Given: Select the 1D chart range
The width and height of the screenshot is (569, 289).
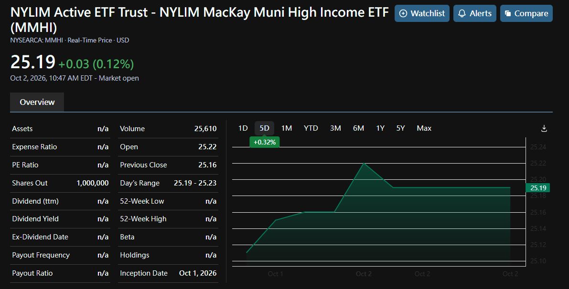Looking at the screenshot, I should click(x=243, y=128).
